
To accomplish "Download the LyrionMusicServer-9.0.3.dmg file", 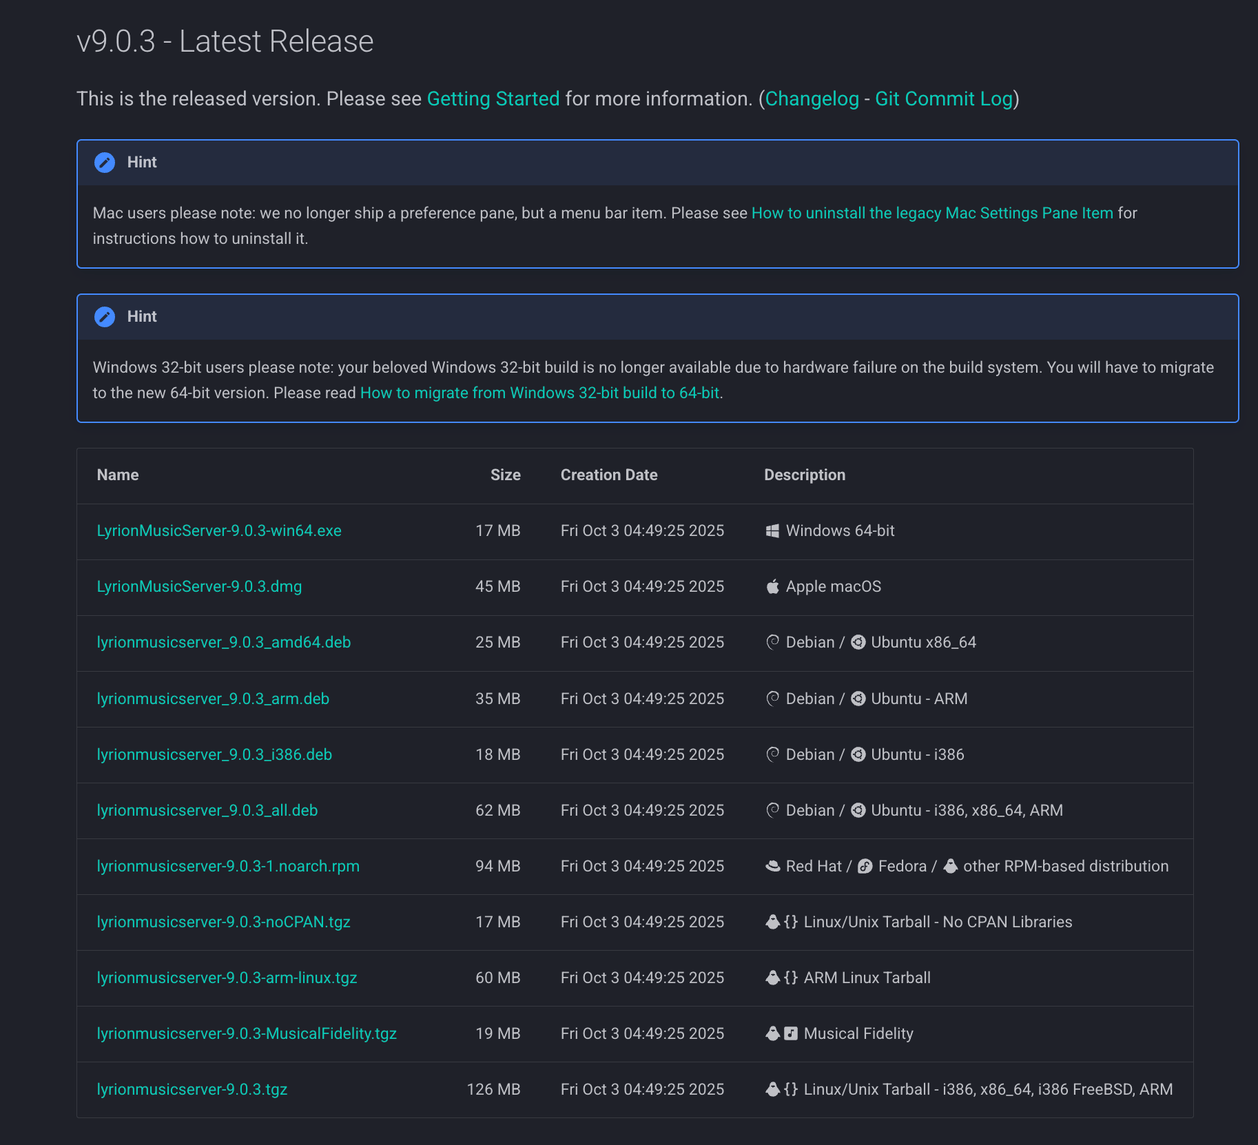I will [199, 586].
